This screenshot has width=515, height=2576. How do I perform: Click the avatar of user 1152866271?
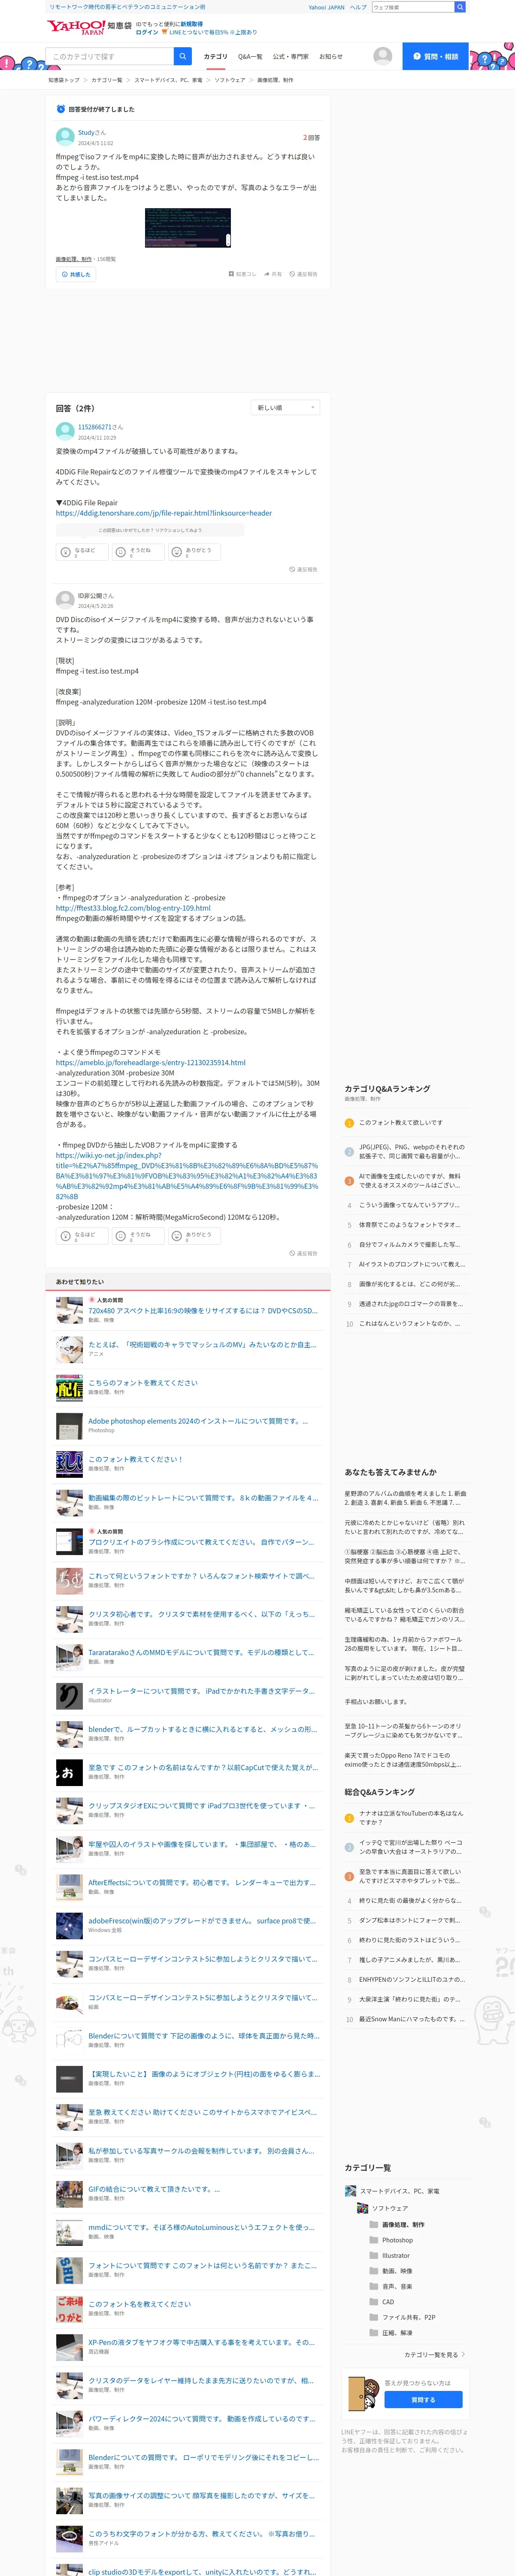(65, 431)
